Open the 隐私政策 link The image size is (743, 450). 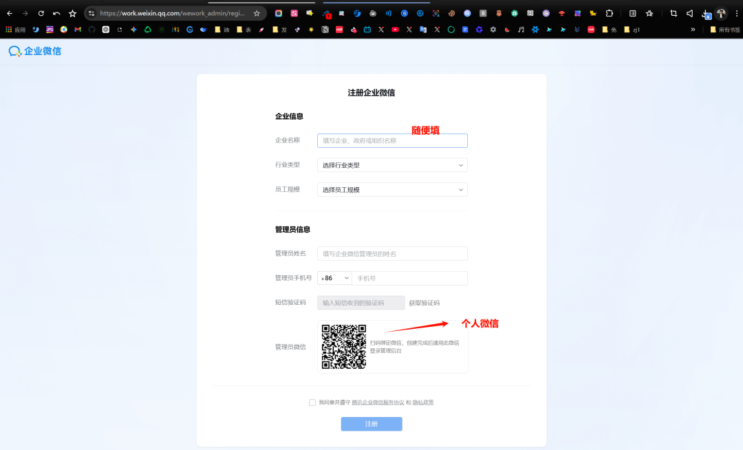pos(423,402)
